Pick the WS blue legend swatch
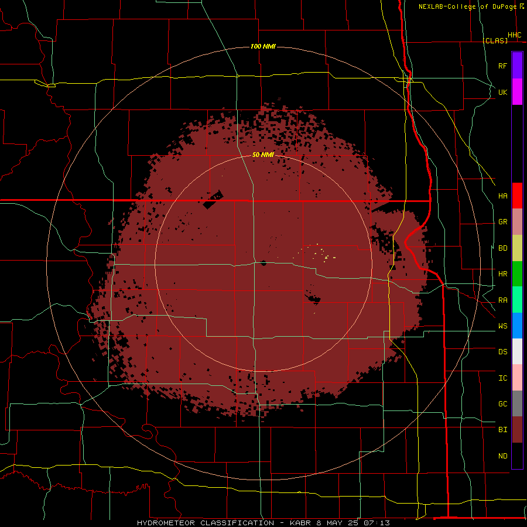Viewport: 527px width, 527px height. click(x=517, y=326)
